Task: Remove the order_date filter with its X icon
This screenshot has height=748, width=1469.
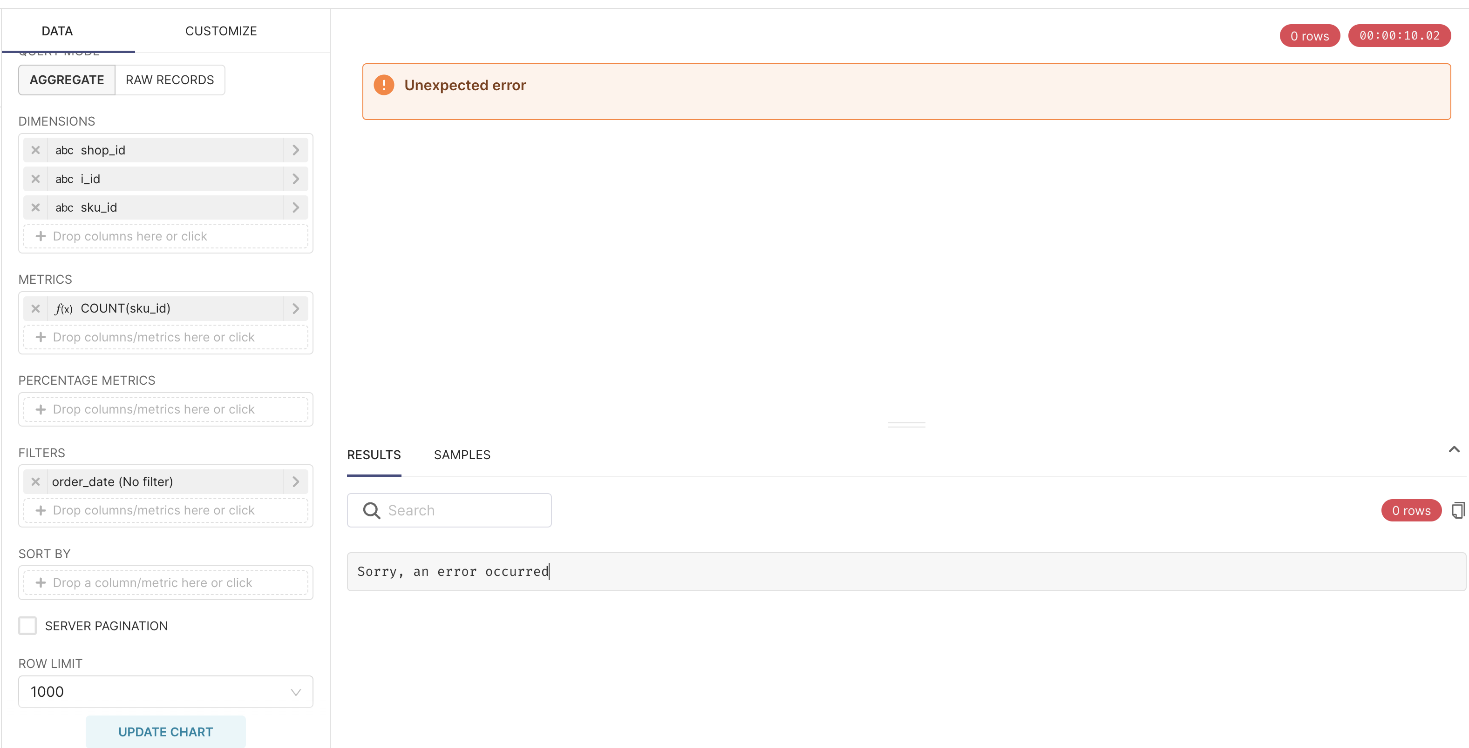Action: point(35,481)
